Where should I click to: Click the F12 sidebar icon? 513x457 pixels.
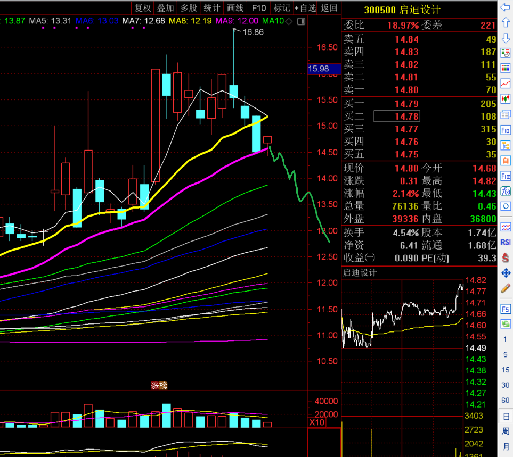(506, 177)
